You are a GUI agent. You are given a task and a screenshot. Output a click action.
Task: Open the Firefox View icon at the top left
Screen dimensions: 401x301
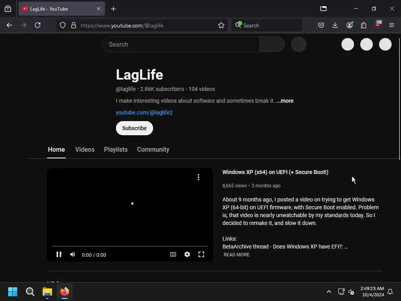(8, 9)
